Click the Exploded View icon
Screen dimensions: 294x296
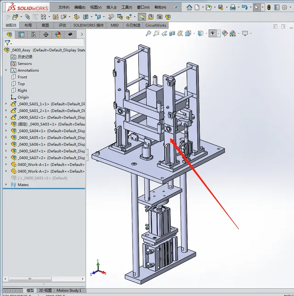(129, 17)
